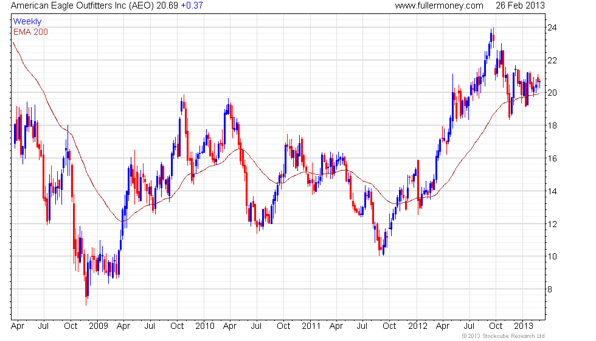This screenshot has height=341, width=596.
Task: Click the 20 price axis label
Action: tap(552, 93)
